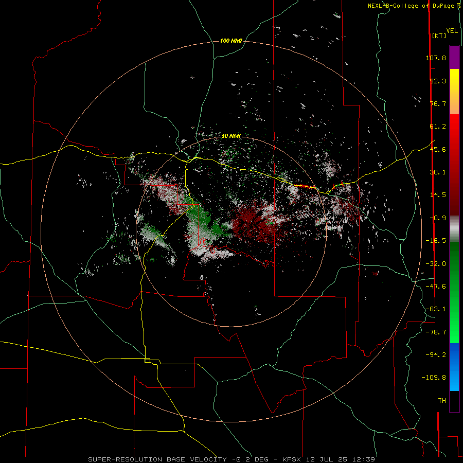Click the -16.5 velocity scale value
The width and height of the screenshot is (463, 463).
(436, 241)
